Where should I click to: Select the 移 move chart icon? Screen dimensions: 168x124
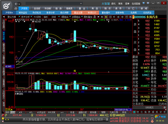pos(122,17)
